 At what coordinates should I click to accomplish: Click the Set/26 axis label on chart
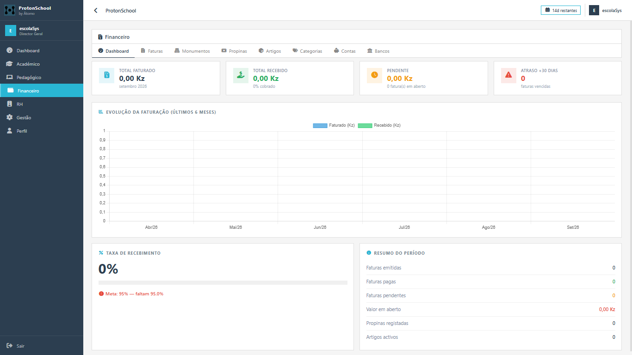coord(573,227)
